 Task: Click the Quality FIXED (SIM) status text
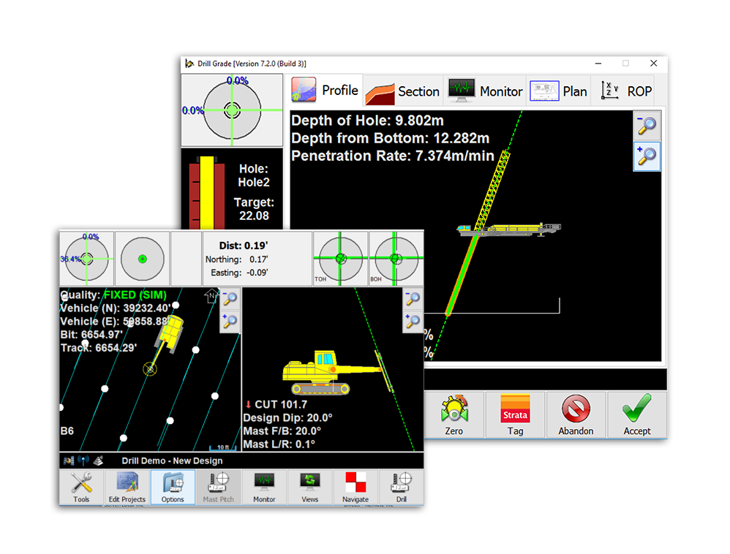point(113,295)
